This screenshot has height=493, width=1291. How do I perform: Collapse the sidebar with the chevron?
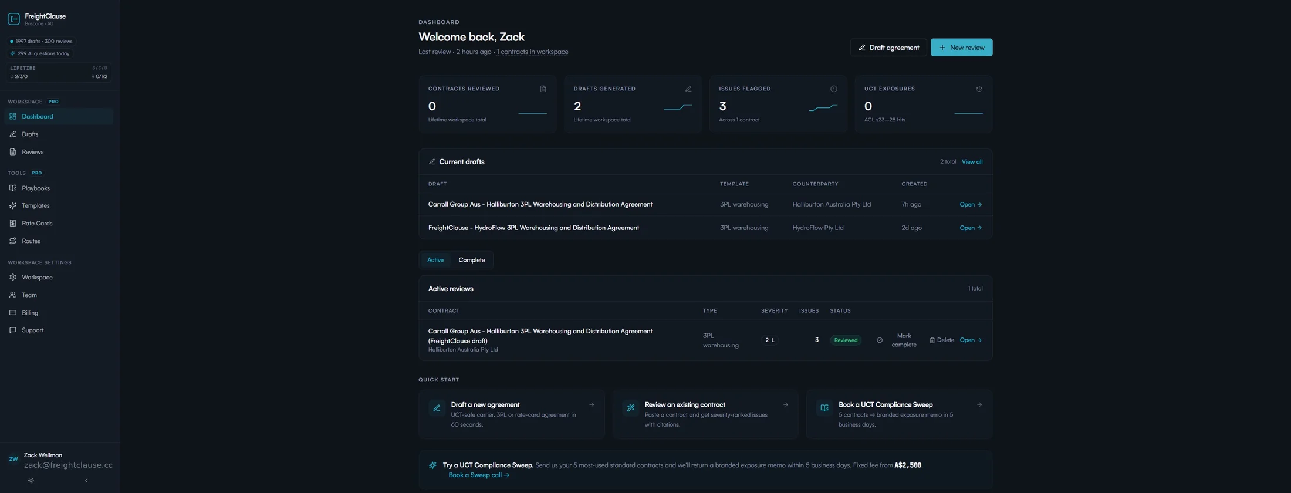click(86, 480)
